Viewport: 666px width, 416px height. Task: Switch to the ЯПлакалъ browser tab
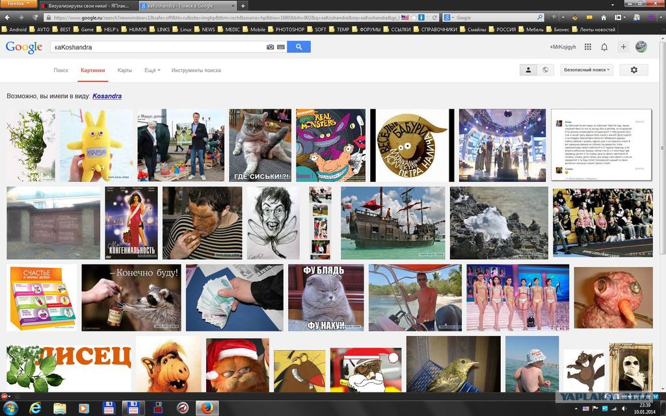tap(88, 6)
